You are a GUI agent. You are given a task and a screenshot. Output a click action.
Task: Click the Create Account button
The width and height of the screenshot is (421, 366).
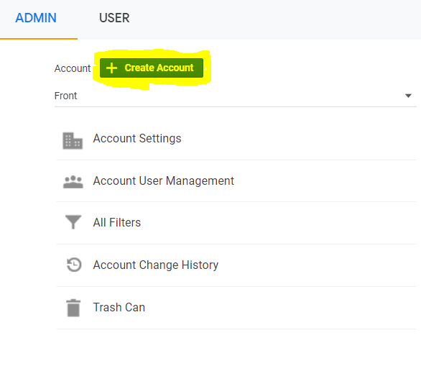(x=152, y=68)
